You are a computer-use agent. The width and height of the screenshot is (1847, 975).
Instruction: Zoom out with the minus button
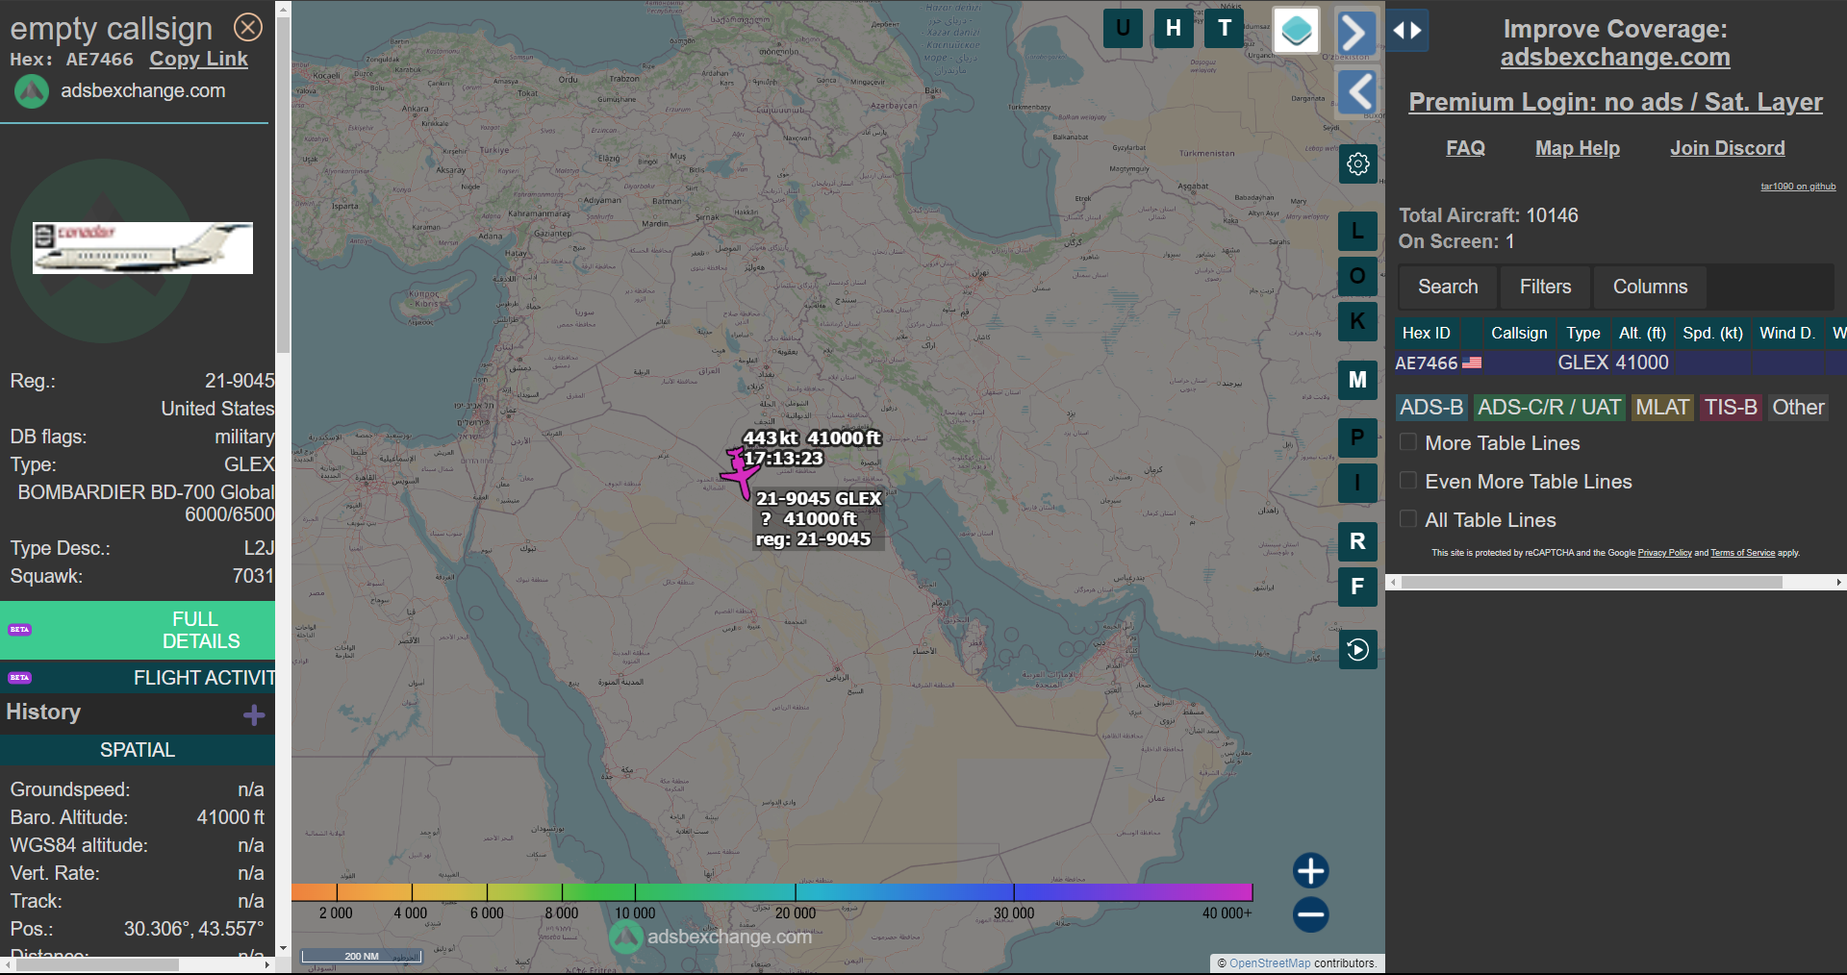1310,914
